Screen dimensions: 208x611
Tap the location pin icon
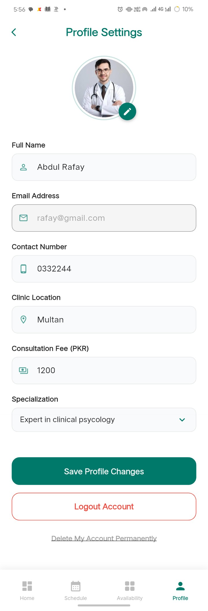coord(23,320)
